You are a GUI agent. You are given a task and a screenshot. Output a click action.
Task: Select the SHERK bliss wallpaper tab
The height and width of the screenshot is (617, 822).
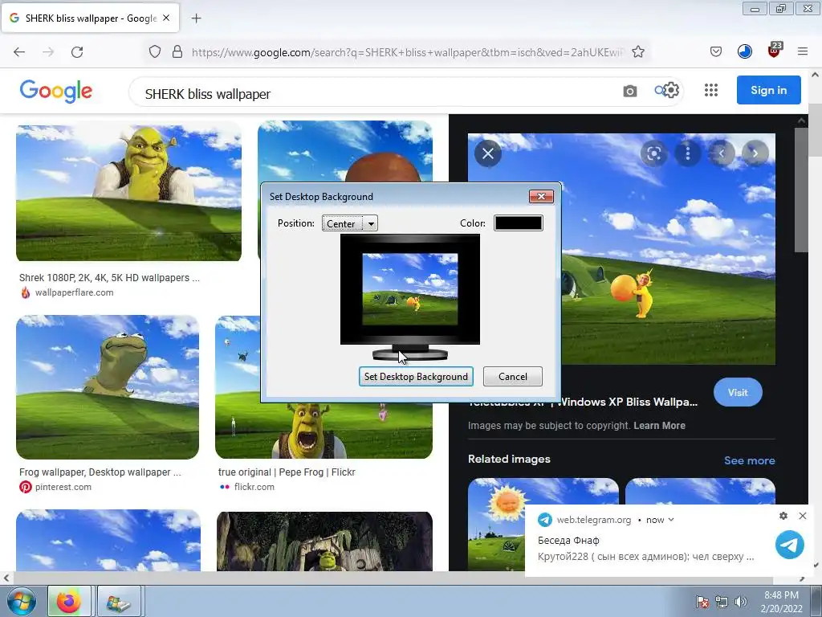pos(91,18)
